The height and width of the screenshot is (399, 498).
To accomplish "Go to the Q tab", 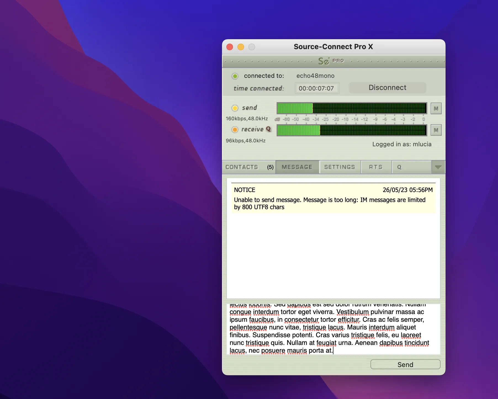I will tap(411, 167).
